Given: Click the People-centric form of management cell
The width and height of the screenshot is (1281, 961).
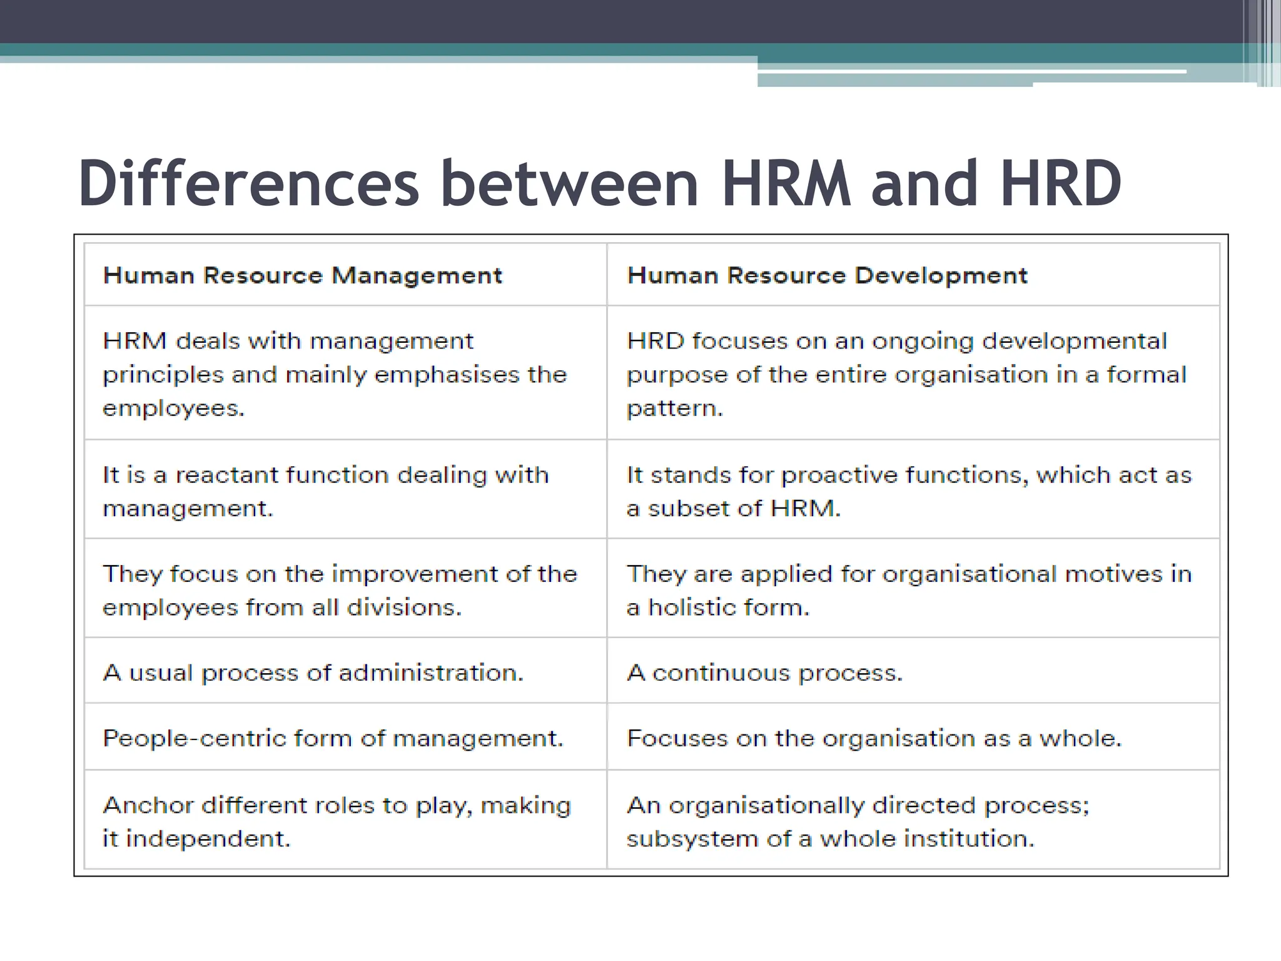Looking at the screenshot, I should click(x=333, y=738).
